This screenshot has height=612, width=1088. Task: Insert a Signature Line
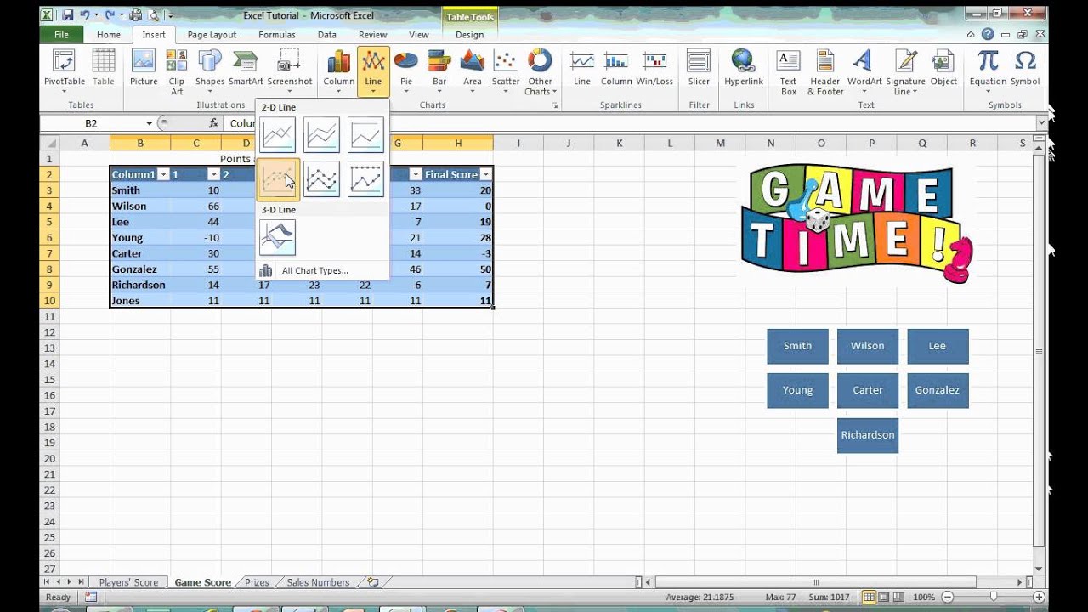[905, 71]
